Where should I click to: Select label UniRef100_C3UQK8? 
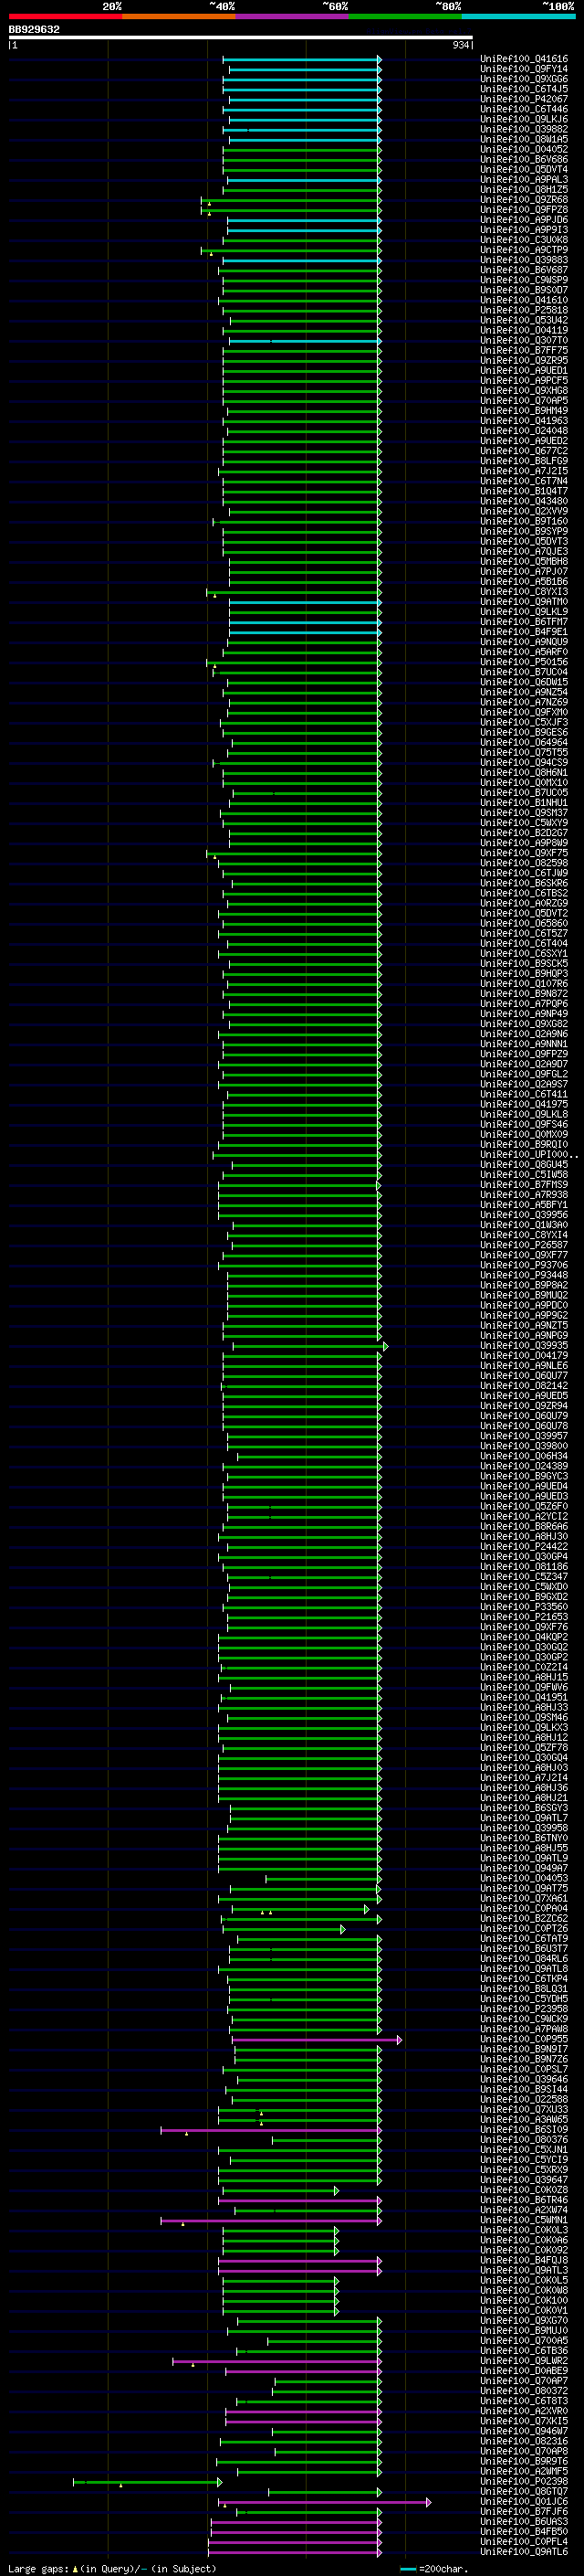coord(523,240)
